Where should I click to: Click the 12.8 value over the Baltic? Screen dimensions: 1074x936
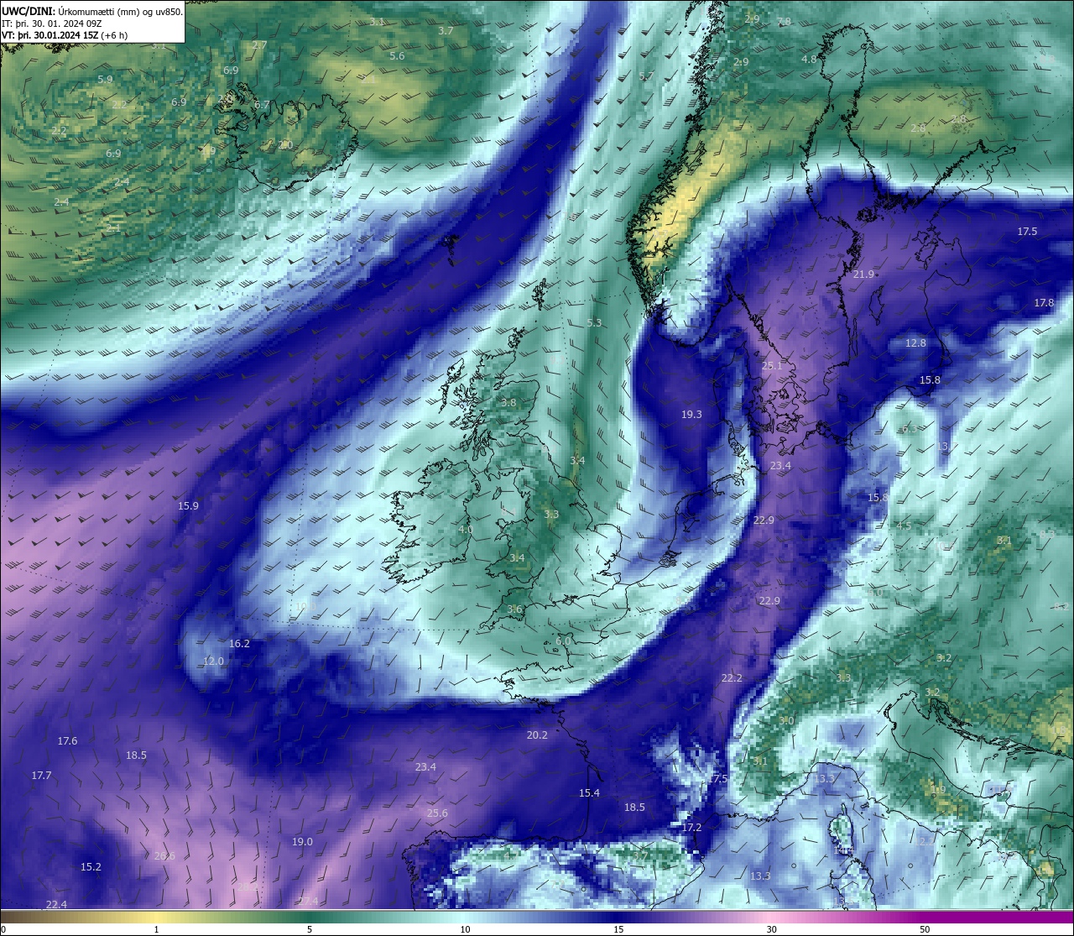point(915,343)
